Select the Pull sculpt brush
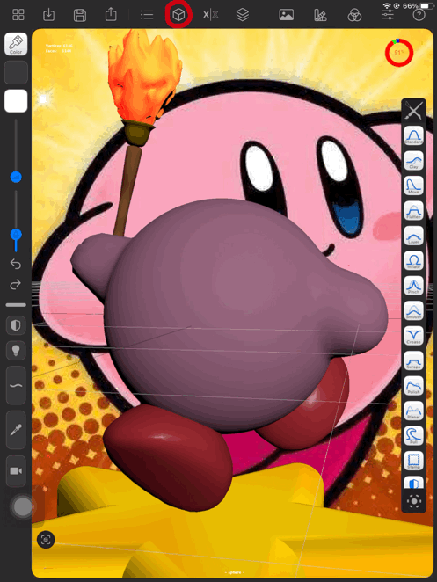The image size is (437, 582). coord(413,436)
